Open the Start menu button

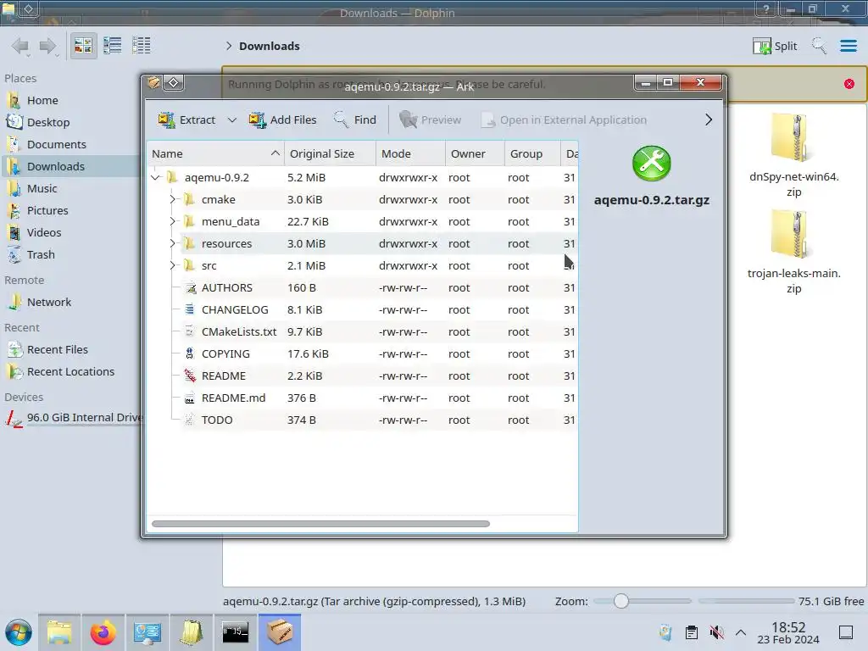19,632
